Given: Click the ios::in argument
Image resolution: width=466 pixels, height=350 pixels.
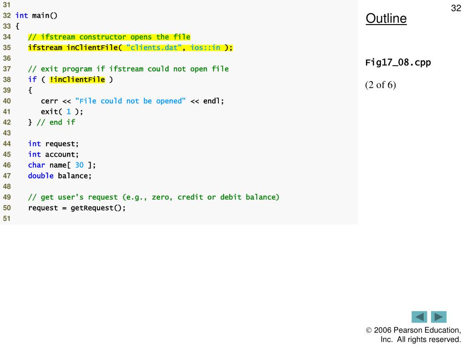Looking at the screenshot, I should (x=205, y=47).
